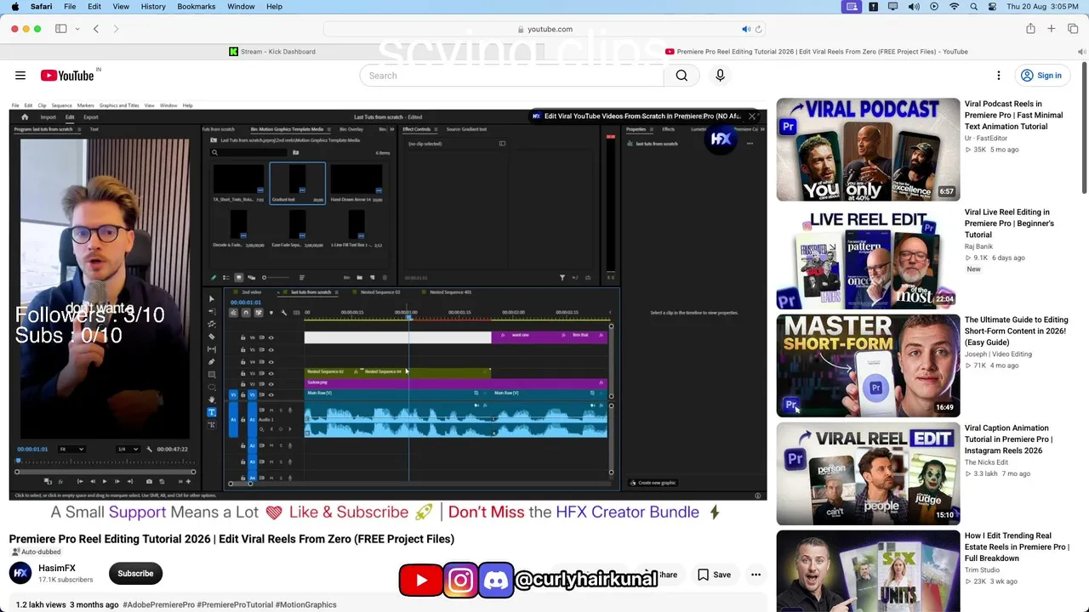Open more actions menu beside Save
The height and width of the screenshot is (612, 1089).
[755, 575]
